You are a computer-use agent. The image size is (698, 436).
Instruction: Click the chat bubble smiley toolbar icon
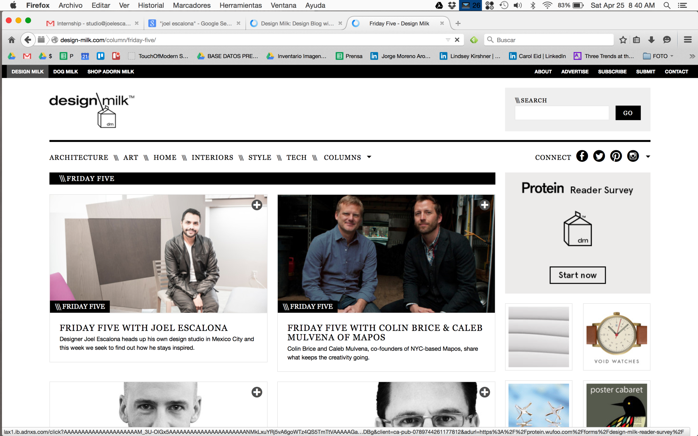pyautogui.click(x=666, y=40)
